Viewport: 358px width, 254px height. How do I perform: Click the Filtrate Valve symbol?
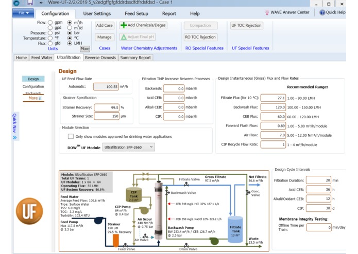click(x=186, y=184)
